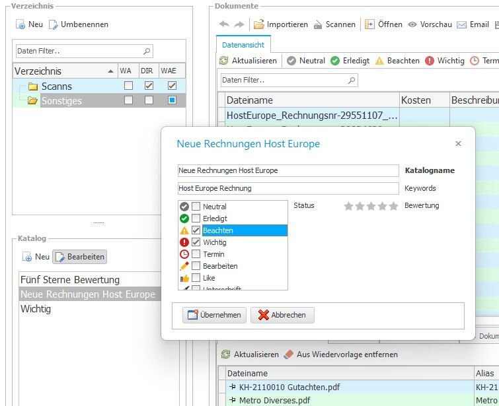499x406 pixels.
Task: Open the Vorschau preview
Action: click(430, 24)
